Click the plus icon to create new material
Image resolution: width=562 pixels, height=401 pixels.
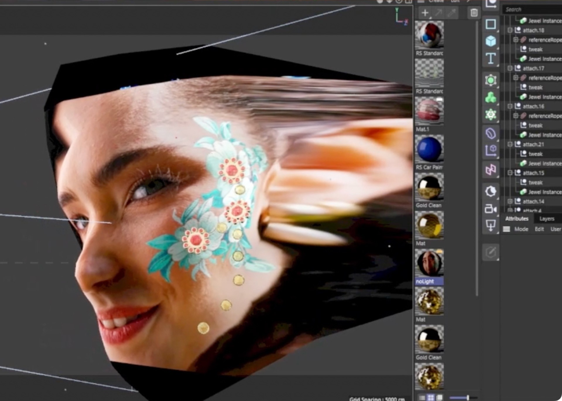pos(425,13)
